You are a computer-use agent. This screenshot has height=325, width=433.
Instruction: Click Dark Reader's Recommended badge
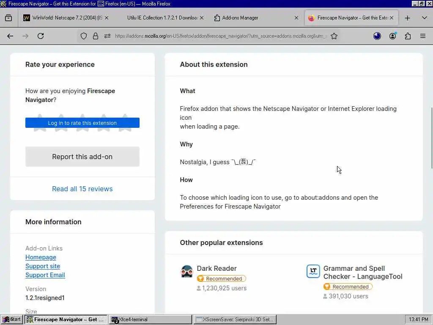point(222,278)
